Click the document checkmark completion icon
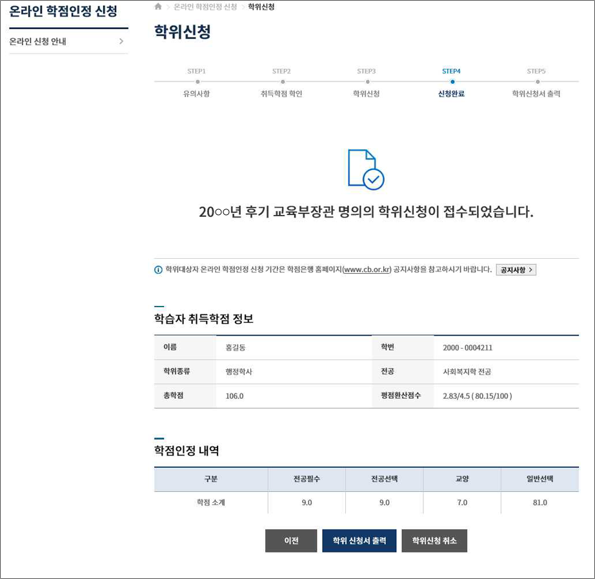The image size is (595, 579). click(365, 169)
